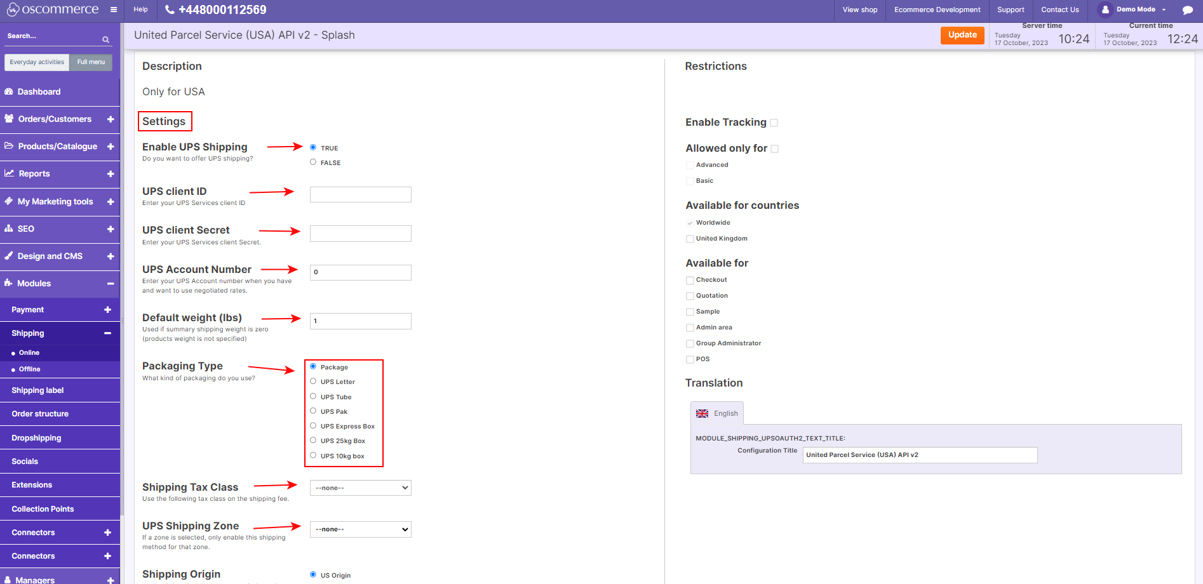Select TRUE for Enable UPS Shipping

(x=313, y=147)
